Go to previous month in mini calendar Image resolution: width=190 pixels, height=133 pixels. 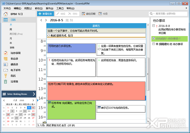[x=4, y=100]
